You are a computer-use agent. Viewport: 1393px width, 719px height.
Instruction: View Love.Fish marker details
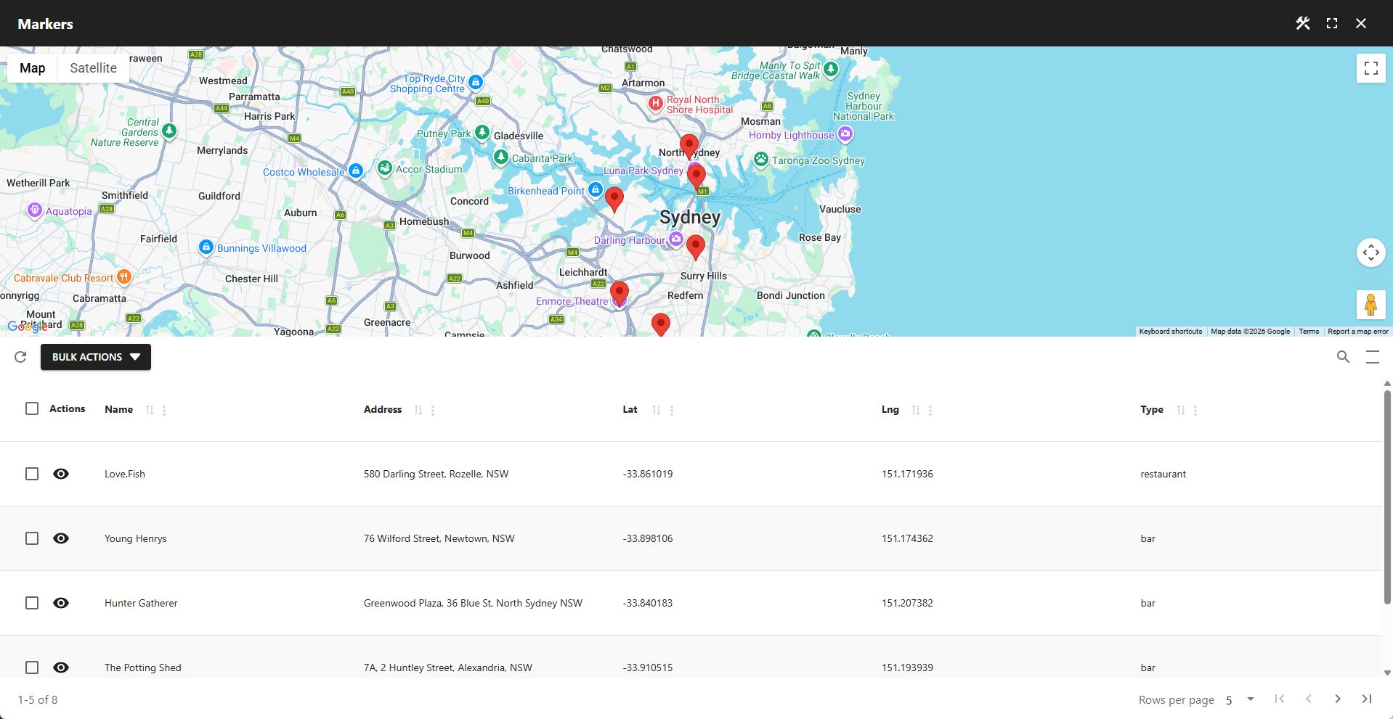[x=61, y=474]
